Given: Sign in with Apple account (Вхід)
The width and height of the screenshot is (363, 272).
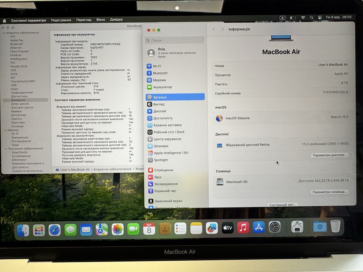Looking at the screenshot, I should click(175, 53).
